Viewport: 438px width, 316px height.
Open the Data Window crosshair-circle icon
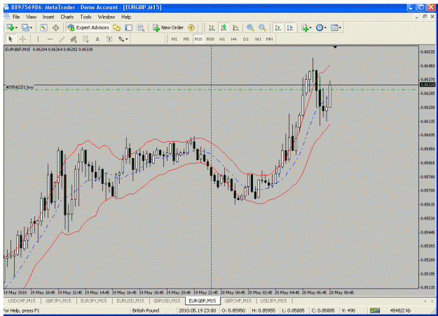pyautogui.click(x=55, y=27)
